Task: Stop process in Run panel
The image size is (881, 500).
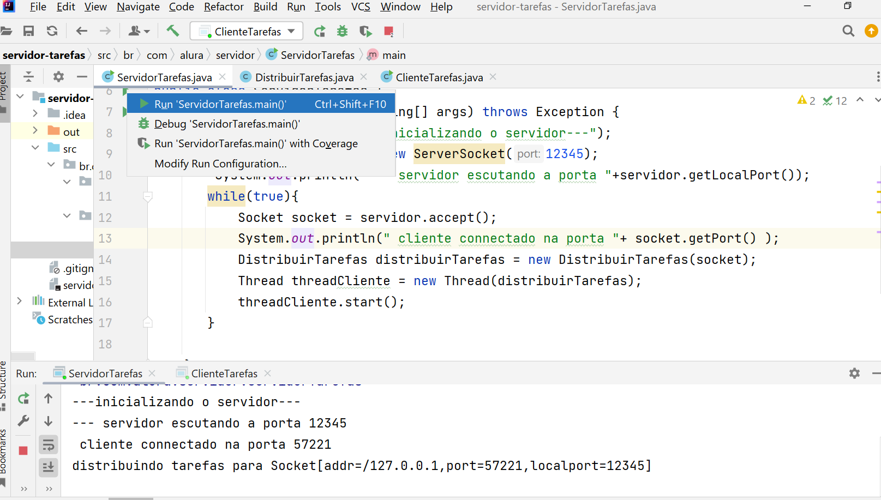Action: pyautogui.click(x=23, y=450)
